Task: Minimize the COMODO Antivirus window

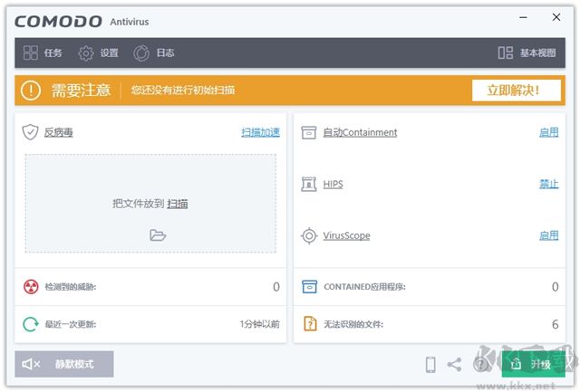Action: 524,17
